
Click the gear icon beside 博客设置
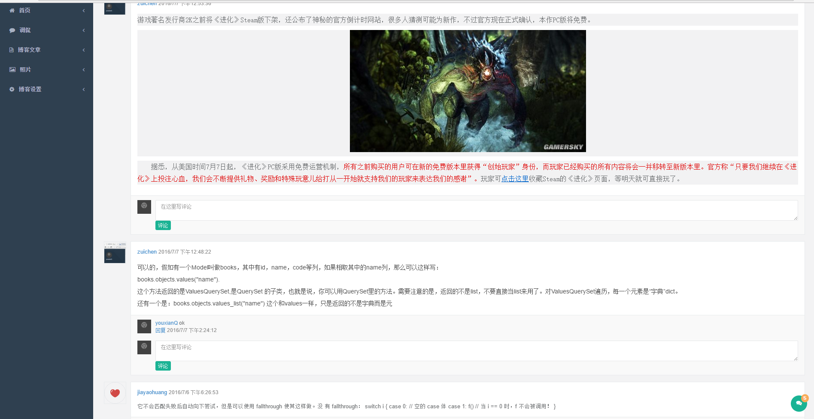tap(12, 89)
